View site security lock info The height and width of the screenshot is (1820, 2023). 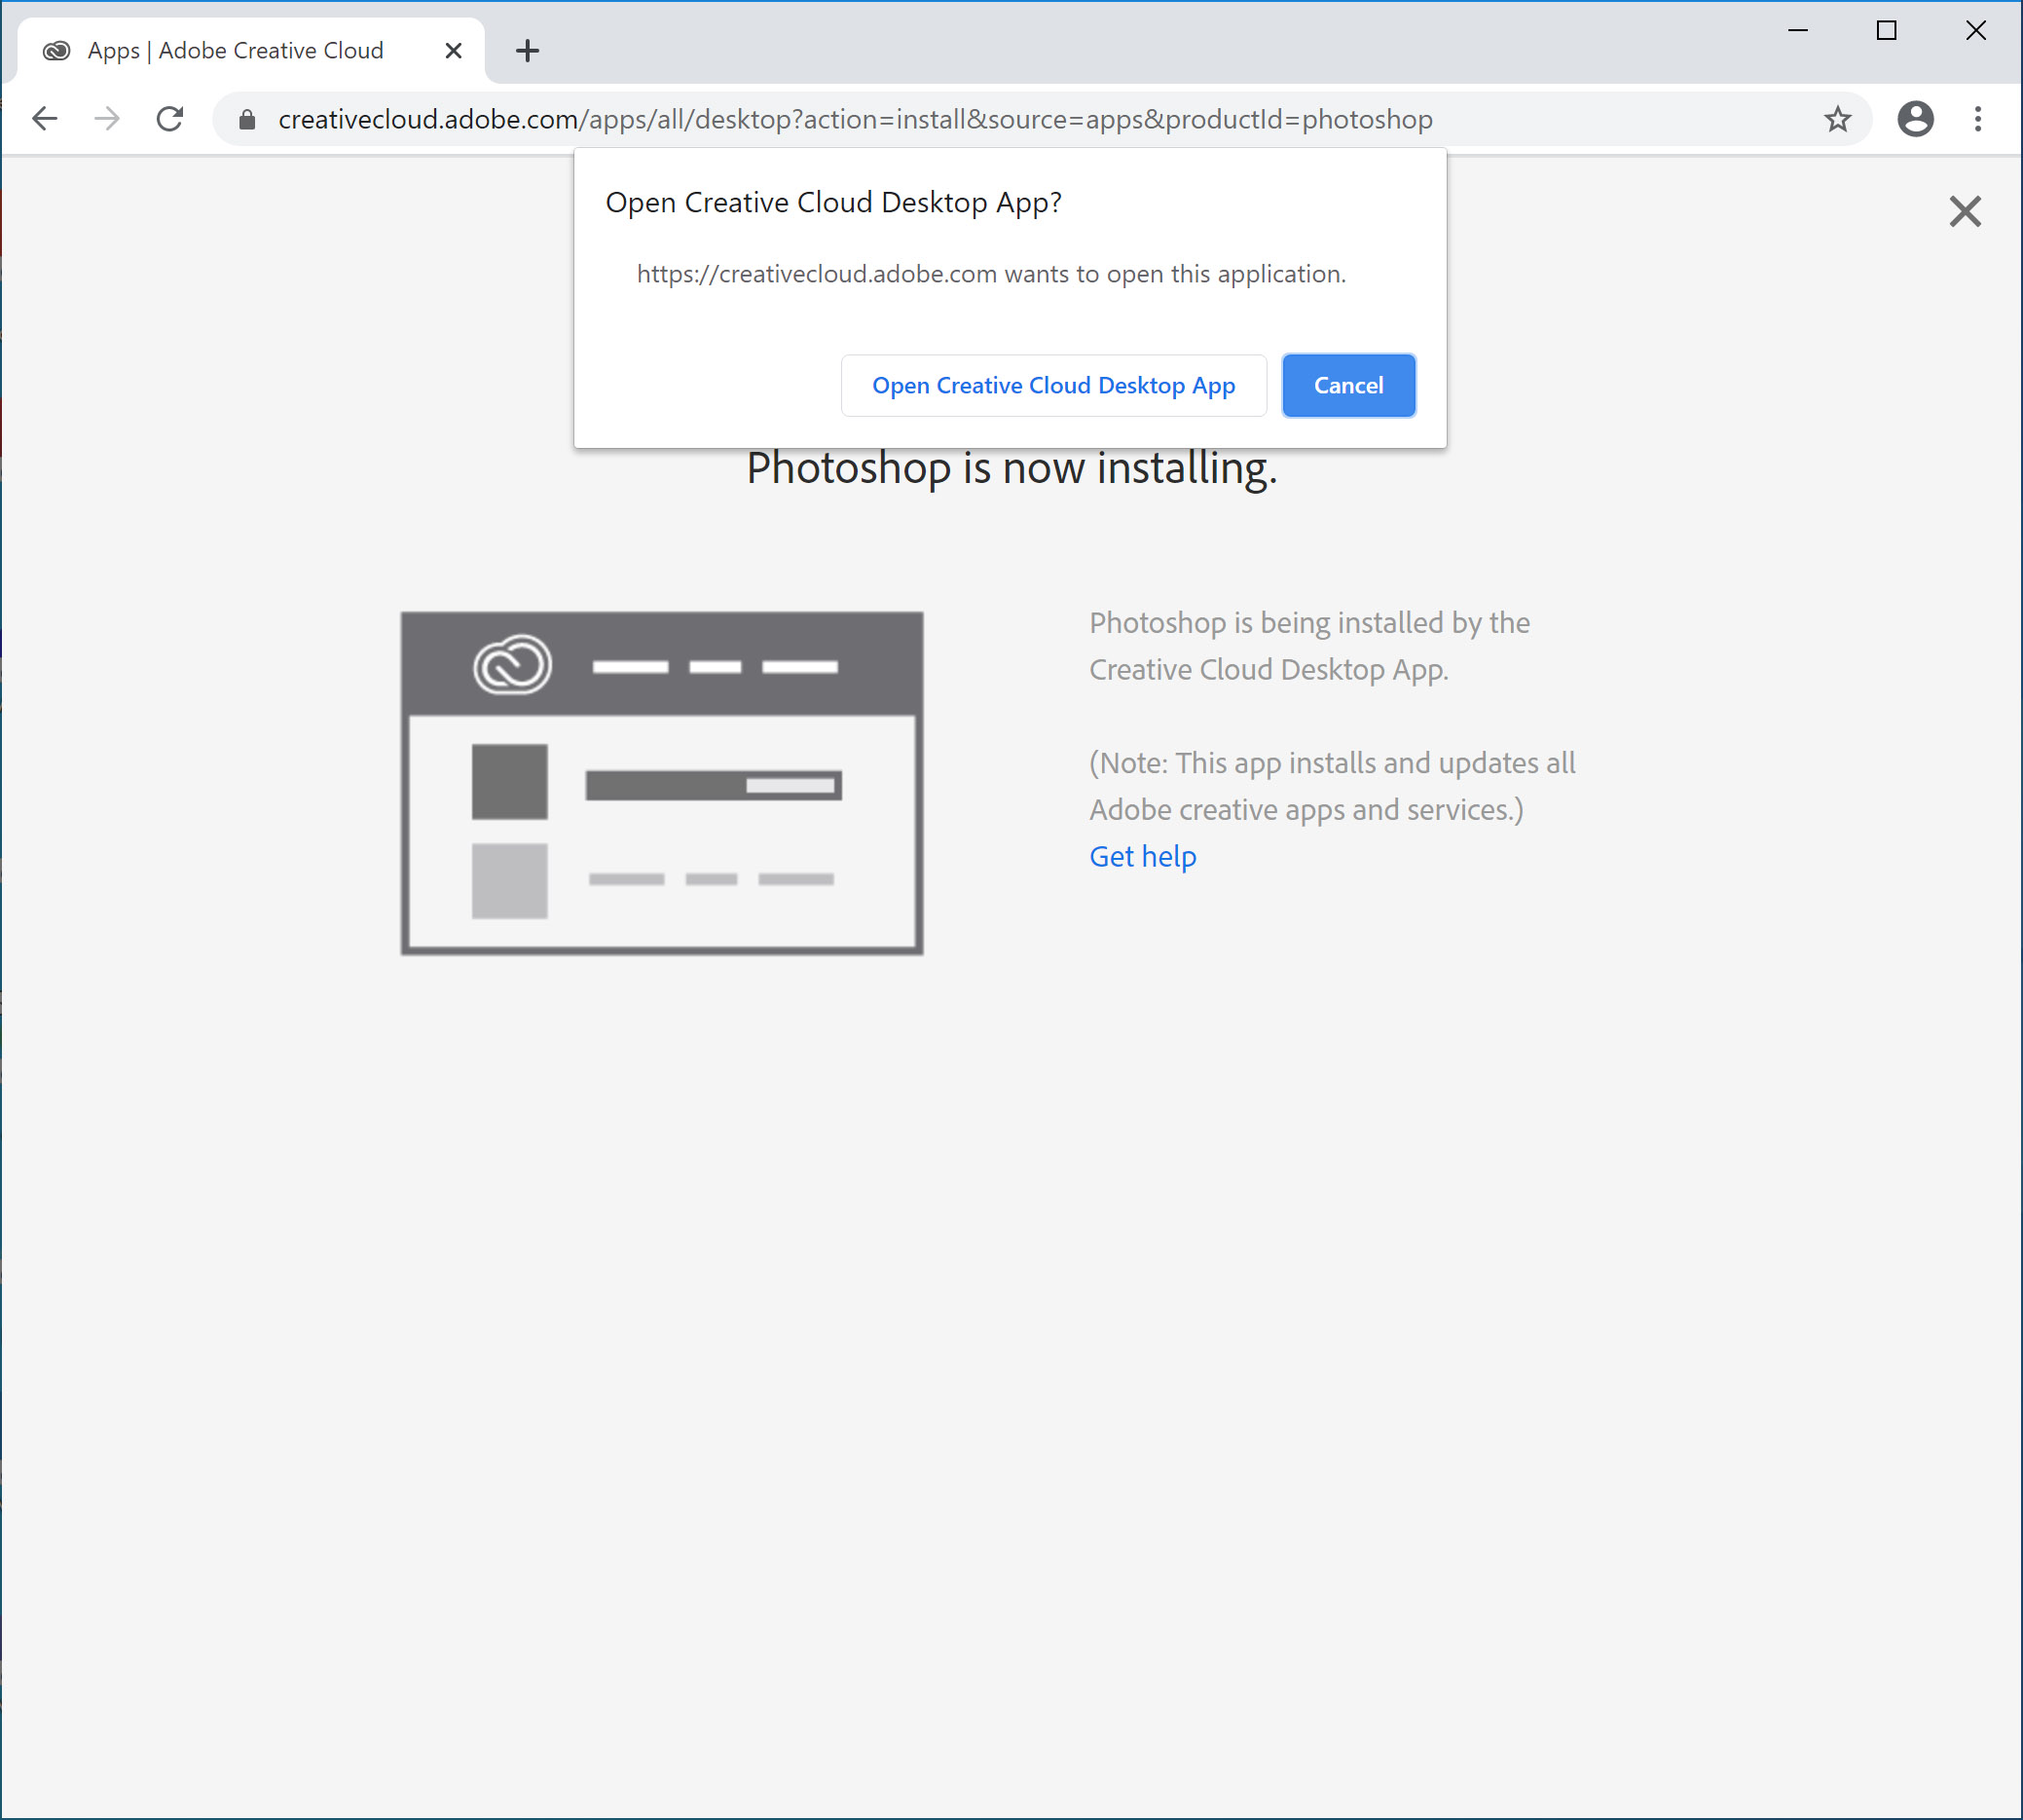(x=247, y=120)
